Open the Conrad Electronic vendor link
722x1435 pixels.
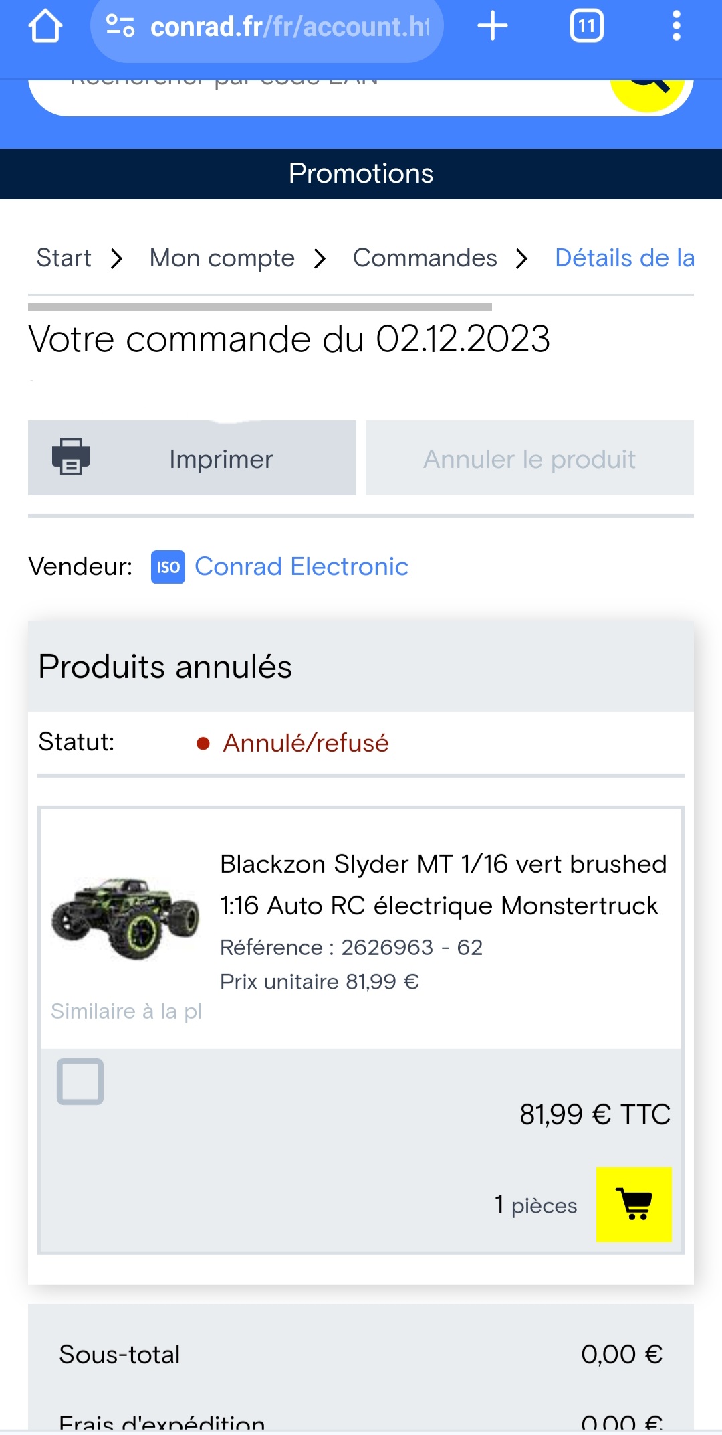point(301,567)
